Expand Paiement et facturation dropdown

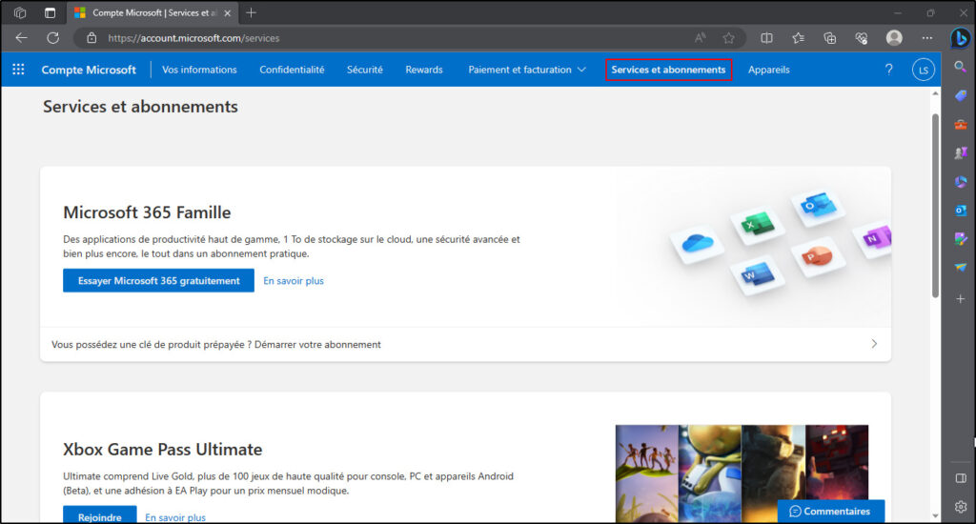click(526, 70)
